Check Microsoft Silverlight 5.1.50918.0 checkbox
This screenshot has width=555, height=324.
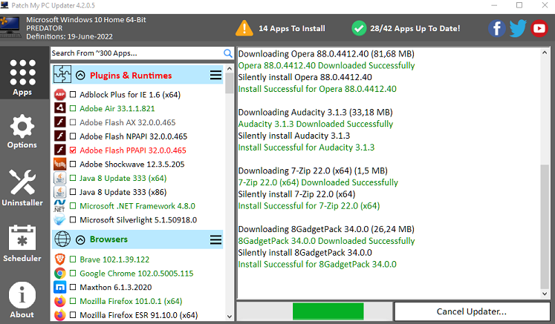coord(73,219)
